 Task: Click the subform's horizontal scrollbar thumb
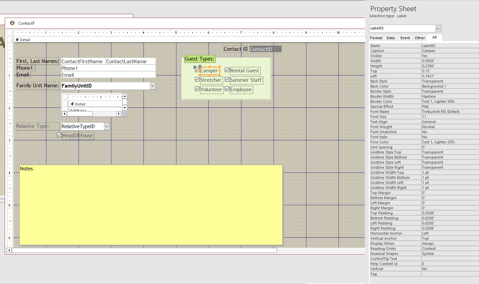point(80,114)
